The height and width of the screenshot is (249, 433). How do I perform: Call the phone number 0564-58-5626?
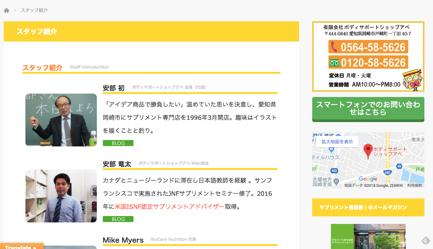pyautogui.click(x=368, y=47)
